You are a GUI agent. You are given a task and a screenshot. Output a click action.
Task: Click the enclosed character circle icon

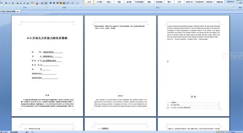coord(46,3)
